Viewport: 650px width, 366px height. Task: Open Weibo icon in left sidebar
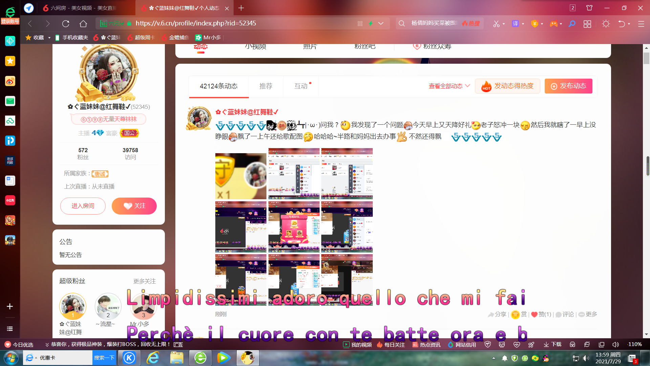point(10,81)
